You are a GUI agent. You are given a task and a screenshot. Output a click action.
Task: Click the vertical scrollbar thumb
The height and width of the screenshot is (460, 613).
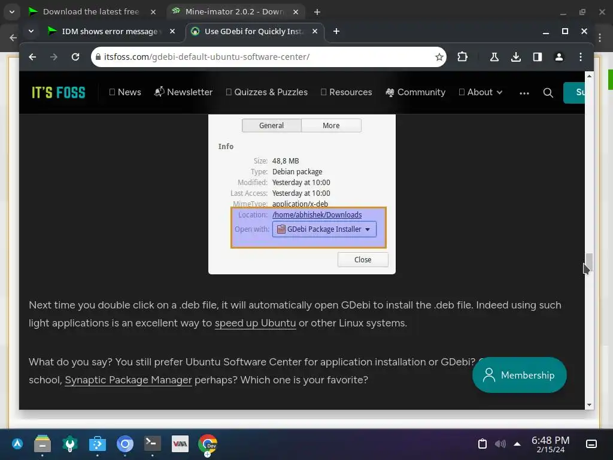coord(589,262)
